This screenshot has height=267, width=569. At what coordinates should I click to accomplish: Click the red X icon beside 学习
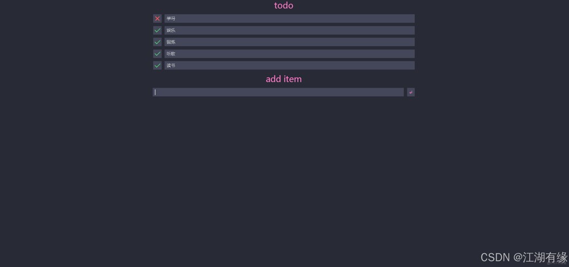[157, 19]
